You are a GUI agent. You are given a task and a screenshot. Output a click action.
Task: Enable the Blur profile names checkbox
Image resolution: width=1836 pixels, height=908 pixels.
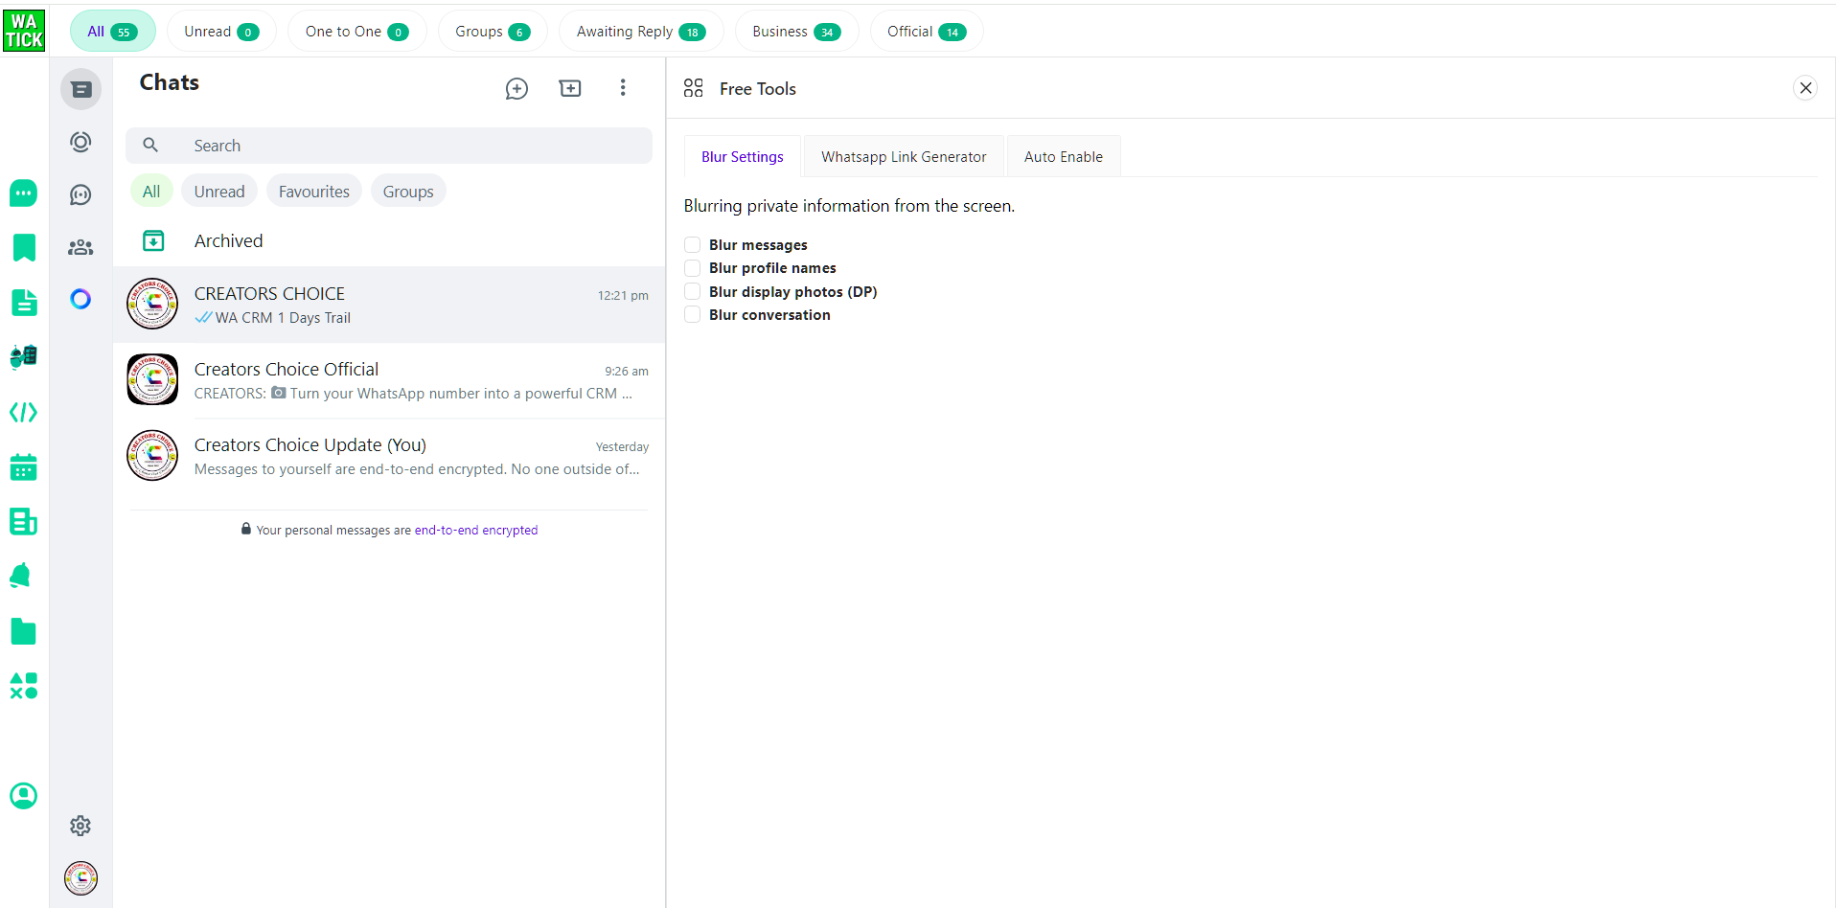point(693,267)
